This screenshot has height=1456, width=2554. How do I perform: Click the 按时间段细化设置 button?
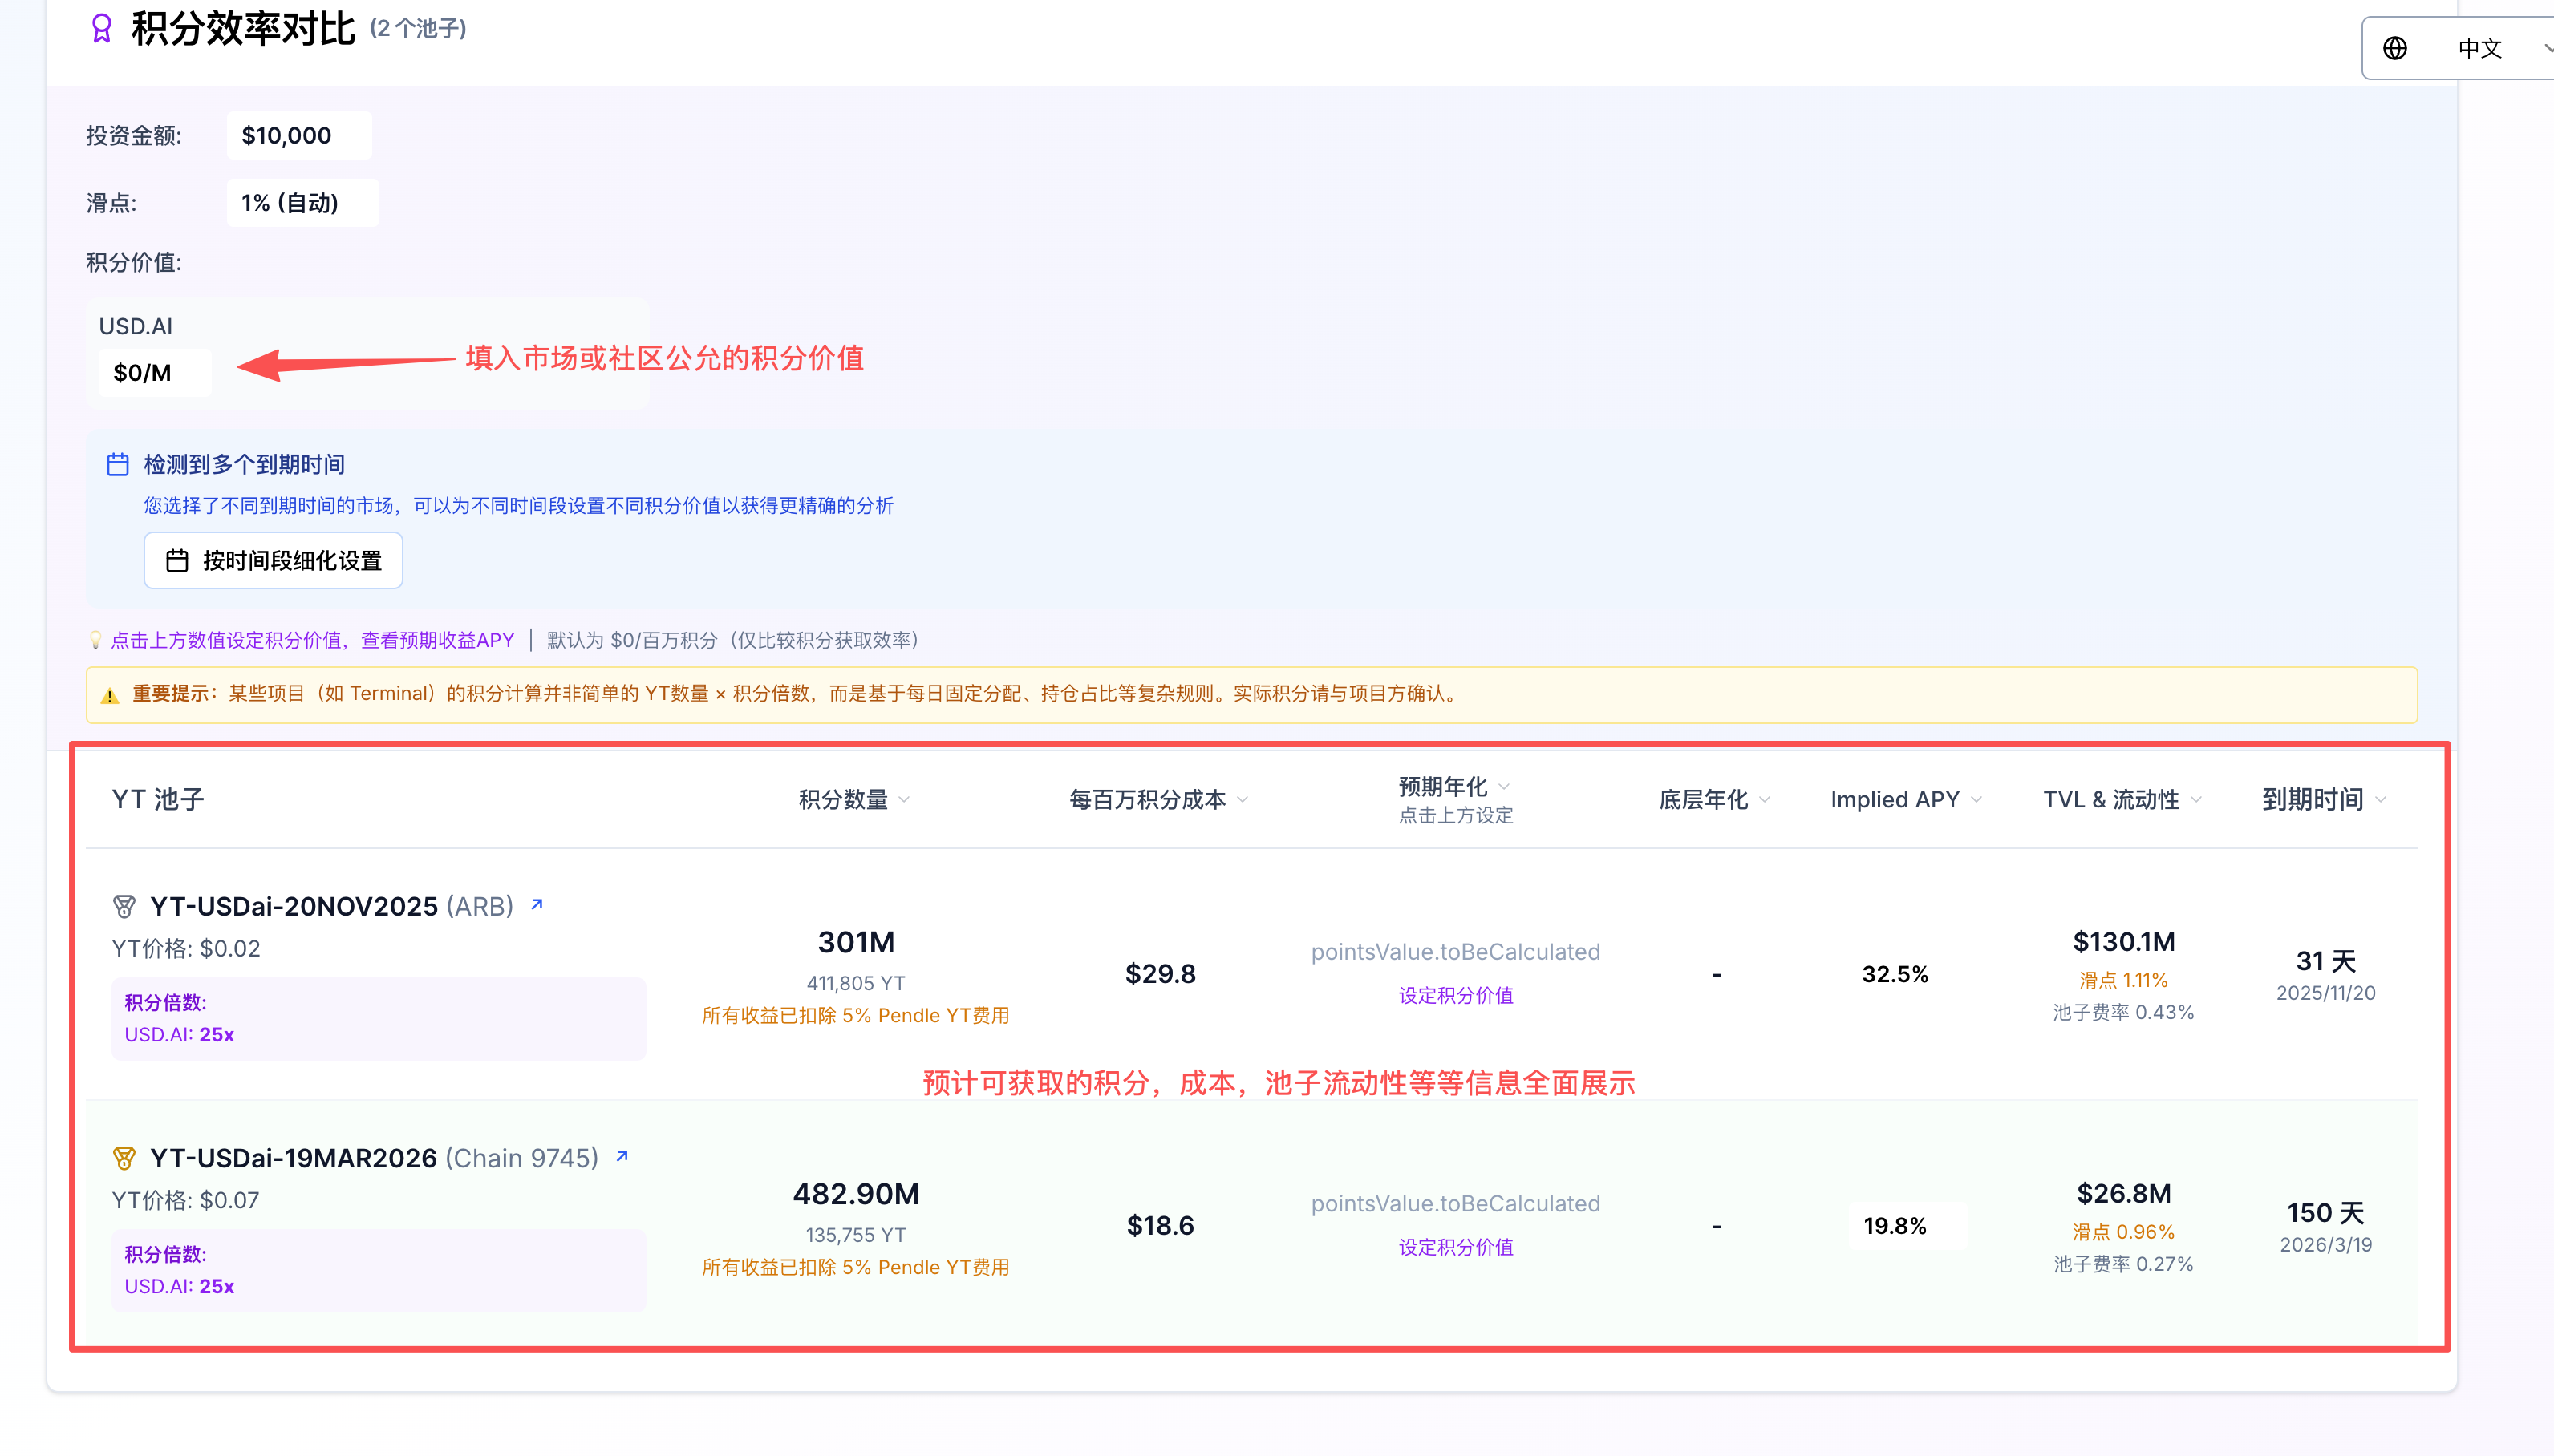(x=273, y=560)
